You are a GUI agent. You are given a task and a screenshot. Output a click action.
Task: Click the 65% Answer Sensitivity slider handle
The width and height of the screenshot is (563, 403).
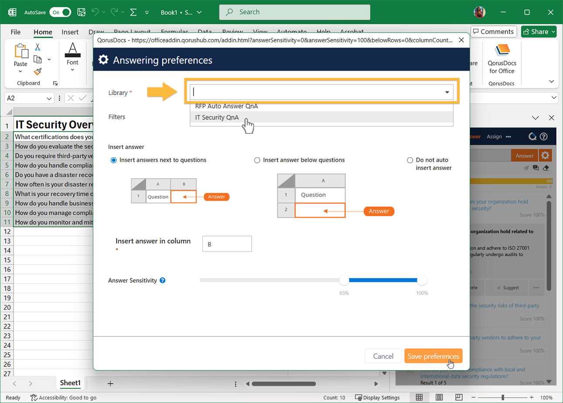pyautogui.click(x=344, y=280)
